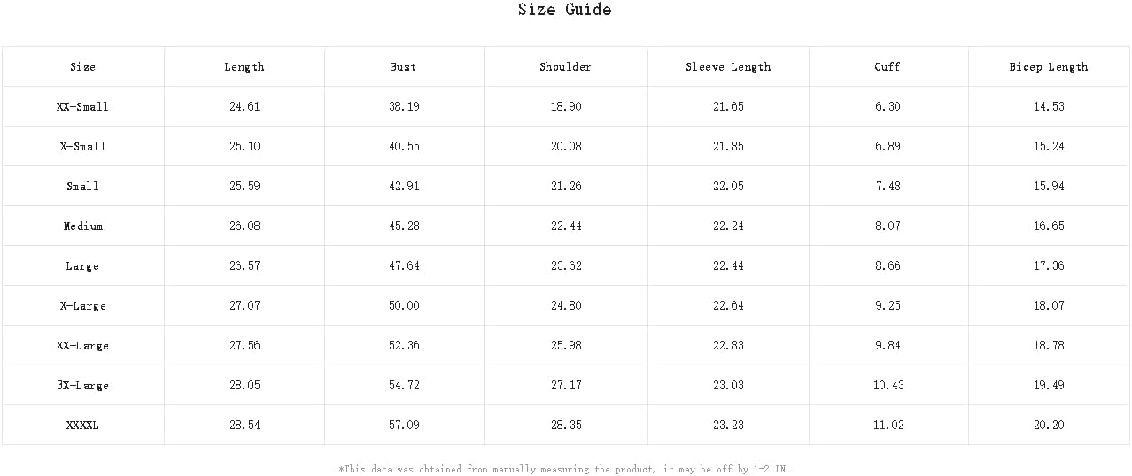The width and height of the screenshot is (1132, 476).
Task: Click the Medium size row label
Action: 83,226
